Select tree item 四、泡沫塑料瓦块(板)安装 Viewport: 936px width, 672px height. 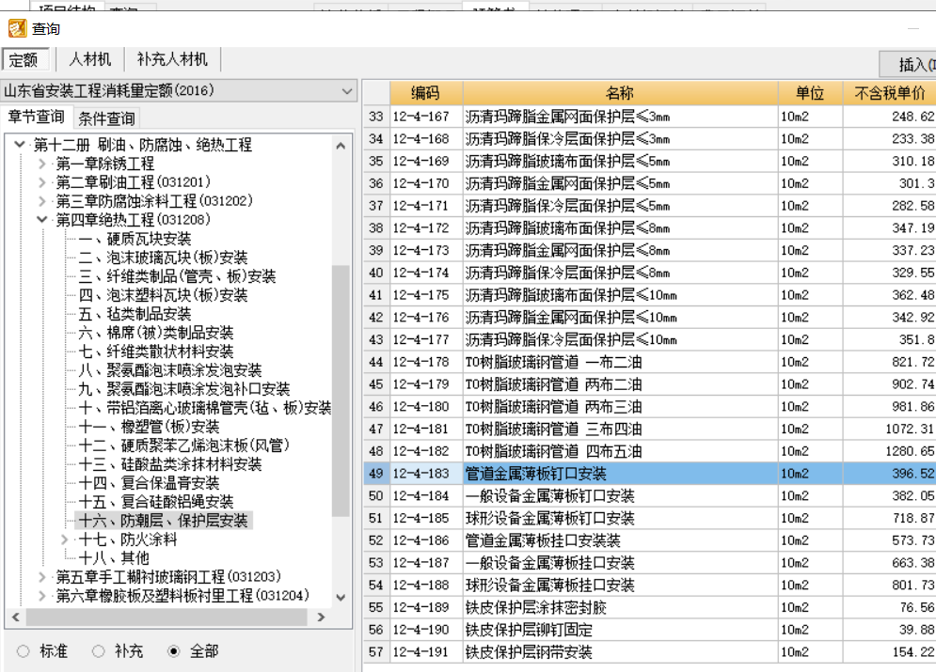[x=163, y=295]
